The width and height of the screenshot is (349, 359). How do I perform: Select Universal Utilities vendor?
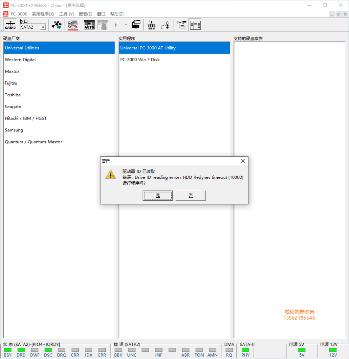[x=59, y=48]
